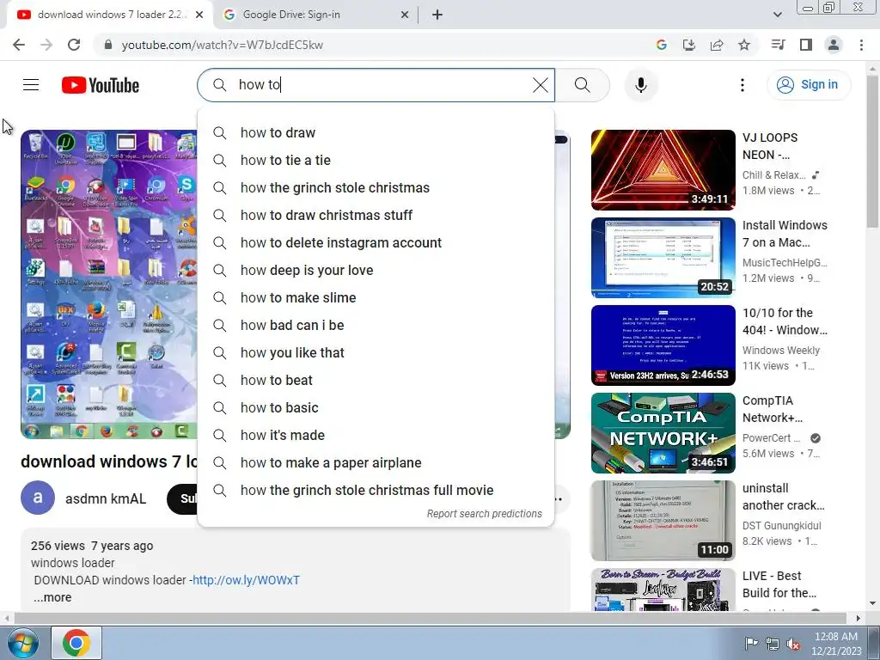The width and height of the screenshot is (880, 660).
Task: Open the asdmn kmAL channel name
Action: click(106, 498)
